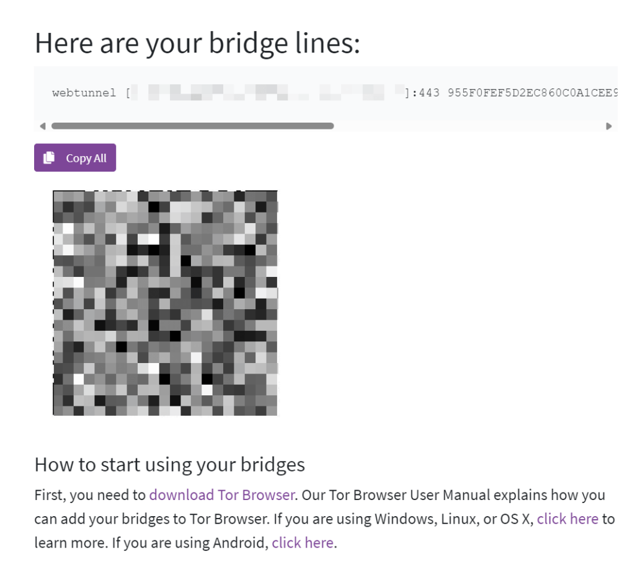Open the download Tor Browser link
Image resolution: width=635 pixels, height=570 pixels.
point(222,495)
